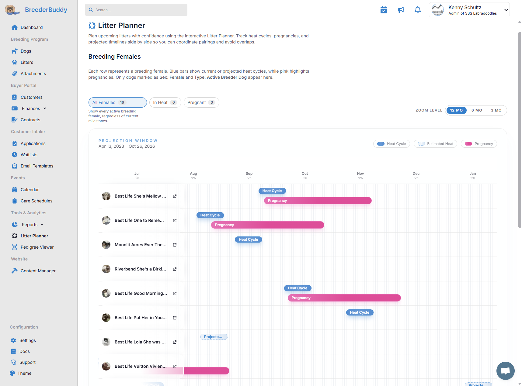Open the chat support bubble
The image size is (522, 386).
(x=505, y=370)
